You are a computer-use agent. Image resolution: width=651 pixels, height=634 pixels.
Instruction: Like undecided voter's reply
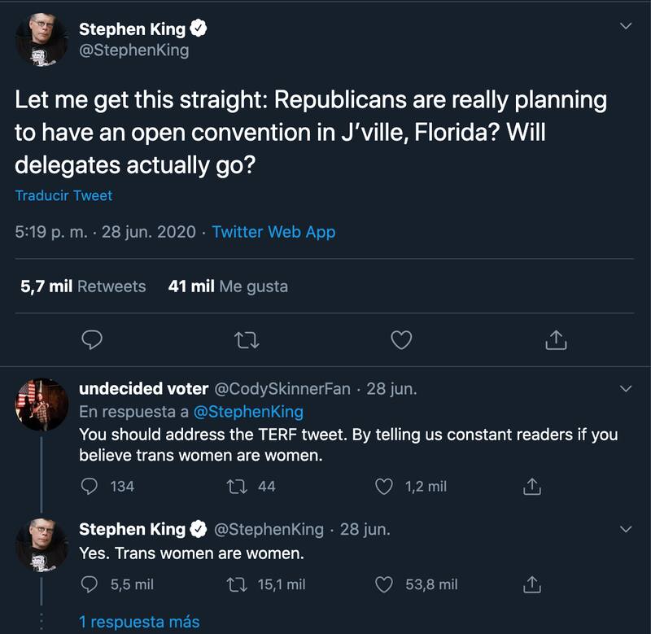pyautogui.click(x=385, y=486)
